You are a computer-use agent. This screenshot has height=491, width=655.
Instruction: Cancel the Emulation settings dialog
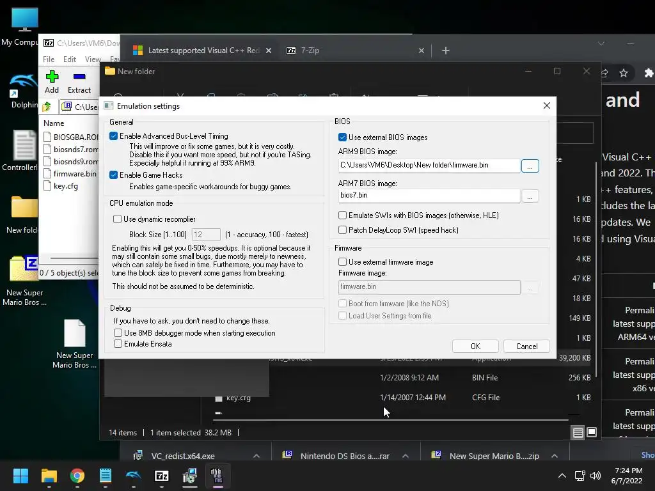pyautogui.click(x=527, y=346)
